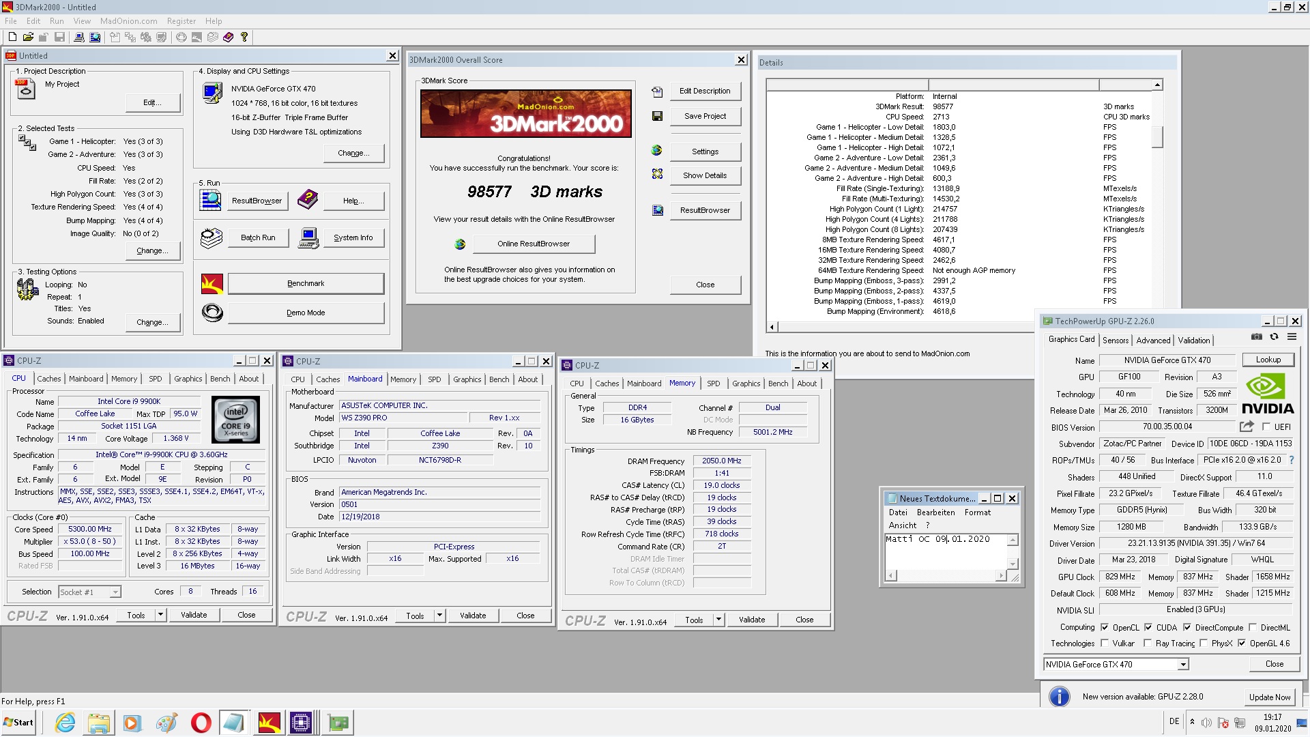Image resolution: width=1310 pixels, height=737 pixels.
Task: Show hidden system tray icons arrow
Action: (x=1192, y=722)
